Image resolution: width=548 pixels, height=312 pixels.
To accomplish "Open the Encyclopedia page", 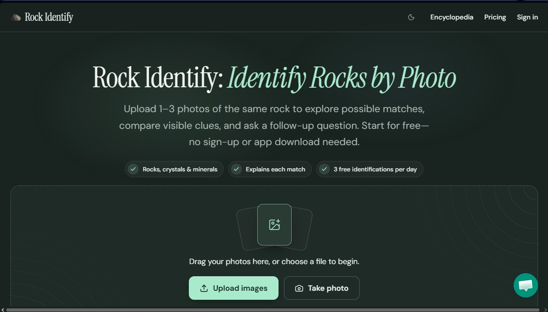I will (x=452, y=17).
